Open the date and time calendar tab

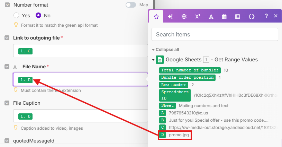point(224,16)
